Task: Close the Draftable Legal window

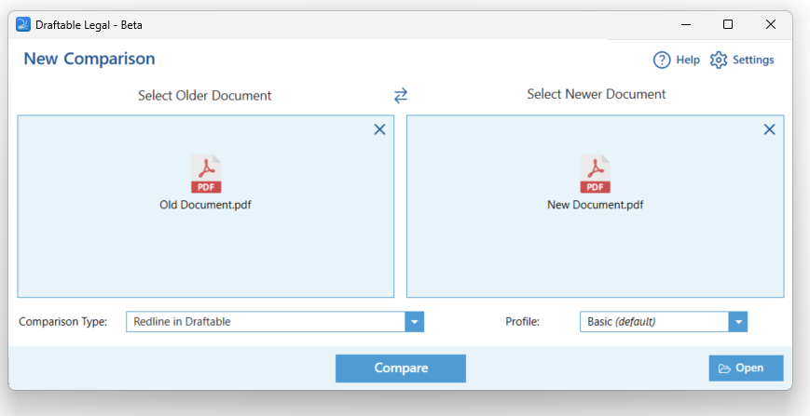Action: pos(771,24)
